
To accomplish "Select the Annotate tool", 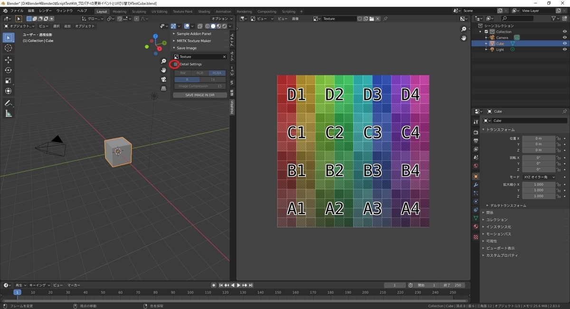I will click(8, 103).
